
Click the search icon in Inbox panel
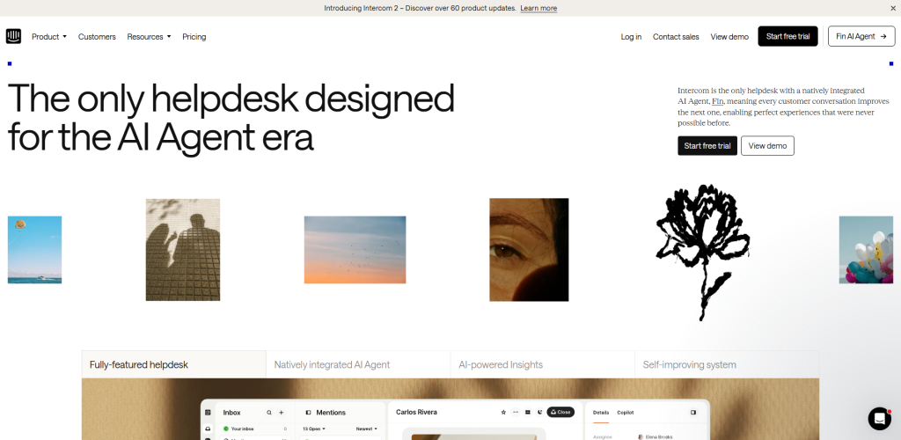(269, 413)
